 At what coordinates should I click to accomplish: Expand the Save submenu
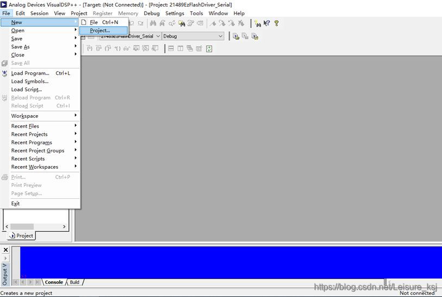click(40, 39)
